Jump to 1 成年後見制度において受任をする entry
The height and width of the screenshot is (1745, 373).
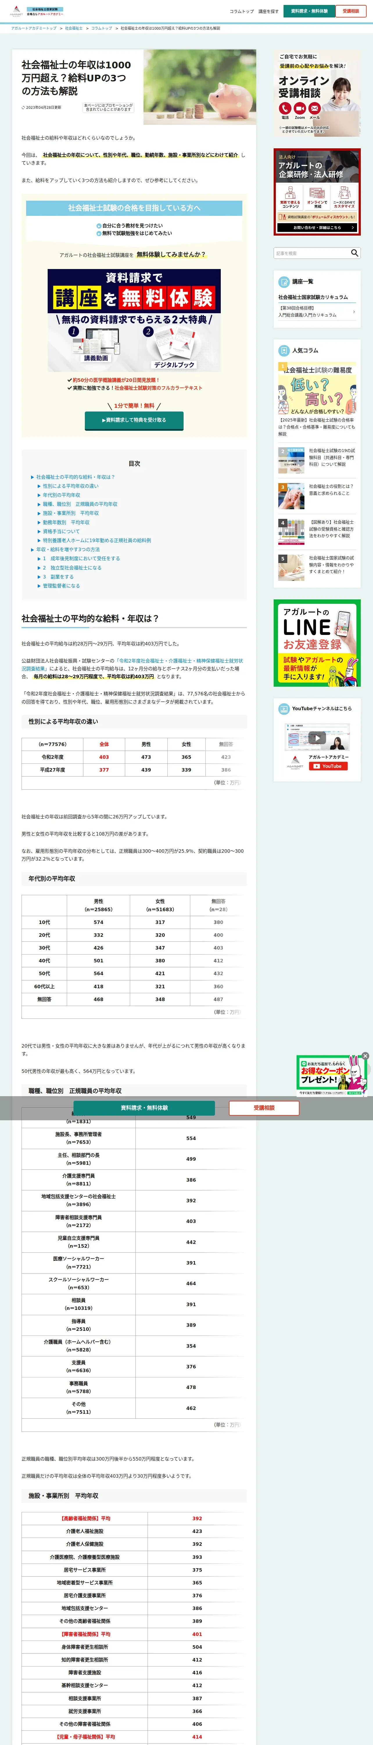click(x=81, y=559)
